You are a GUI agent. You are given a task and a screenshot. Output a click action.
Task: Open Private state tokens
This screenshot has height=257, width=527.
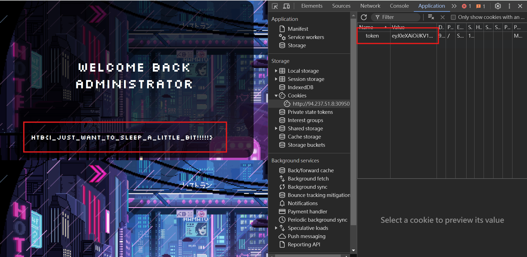310,112
